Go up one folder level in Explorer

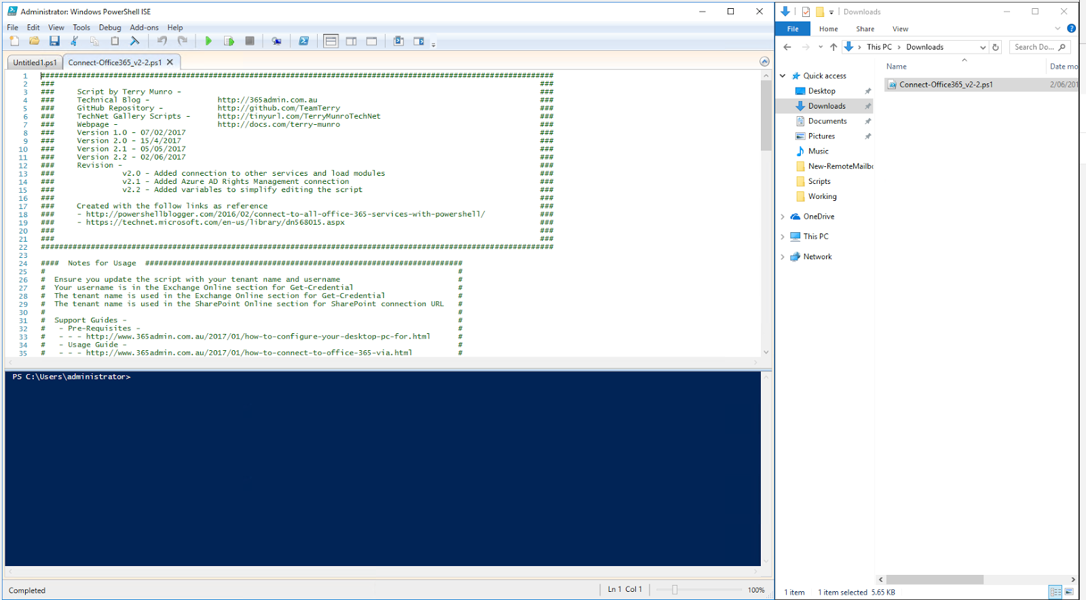click(834, 47)
